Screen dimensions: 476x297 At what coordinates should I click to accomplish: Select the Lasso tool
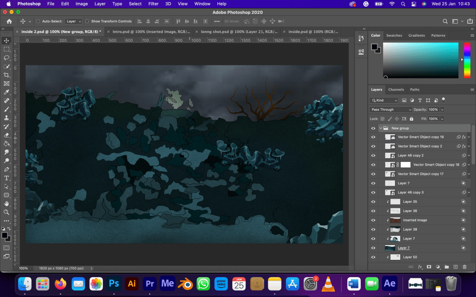(7, 58)
